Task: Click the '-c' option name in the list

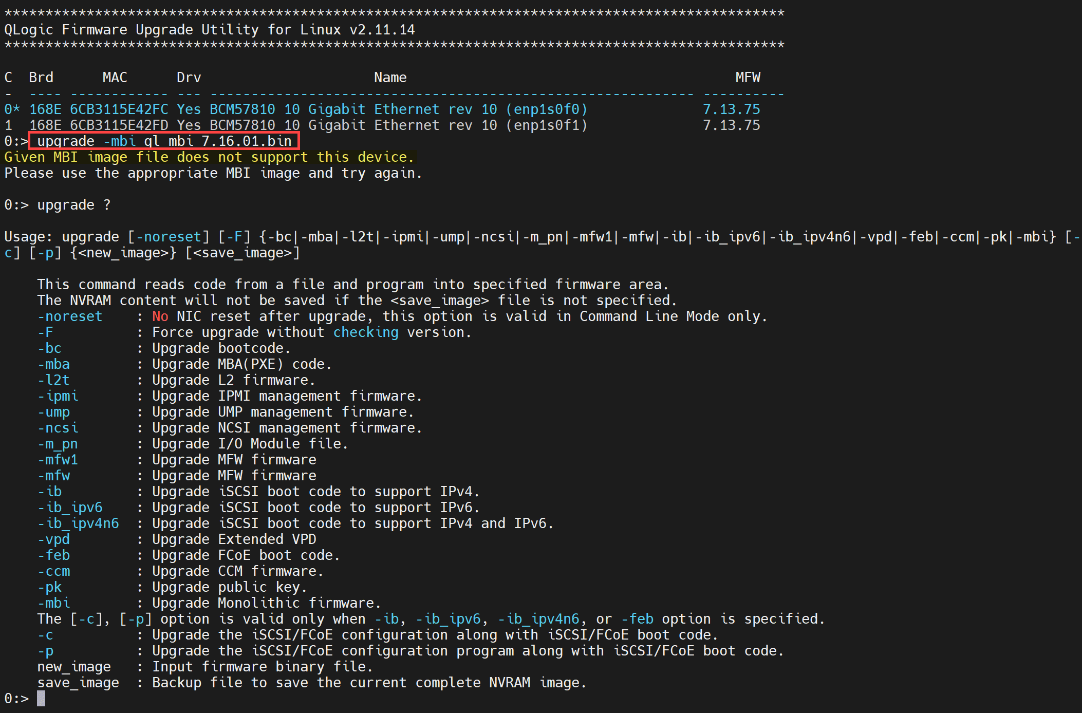Action: 45,635
